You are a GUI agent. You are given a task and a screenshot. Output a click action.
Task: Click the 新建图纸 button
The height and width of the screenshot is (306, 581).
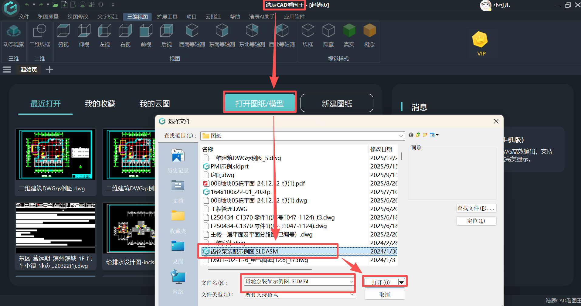pyautogui.click(x=337, y=103)
